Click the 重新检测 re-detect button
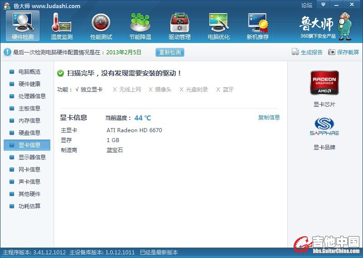The width and height of the screenshot is (363, 258). pyautogui.click(x=170, y=53)
